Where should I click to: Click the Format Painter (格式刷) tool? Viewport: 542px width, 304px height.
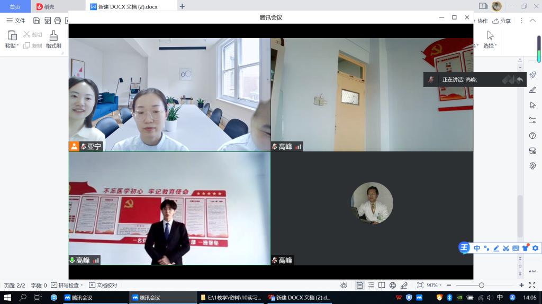(53, 40)
